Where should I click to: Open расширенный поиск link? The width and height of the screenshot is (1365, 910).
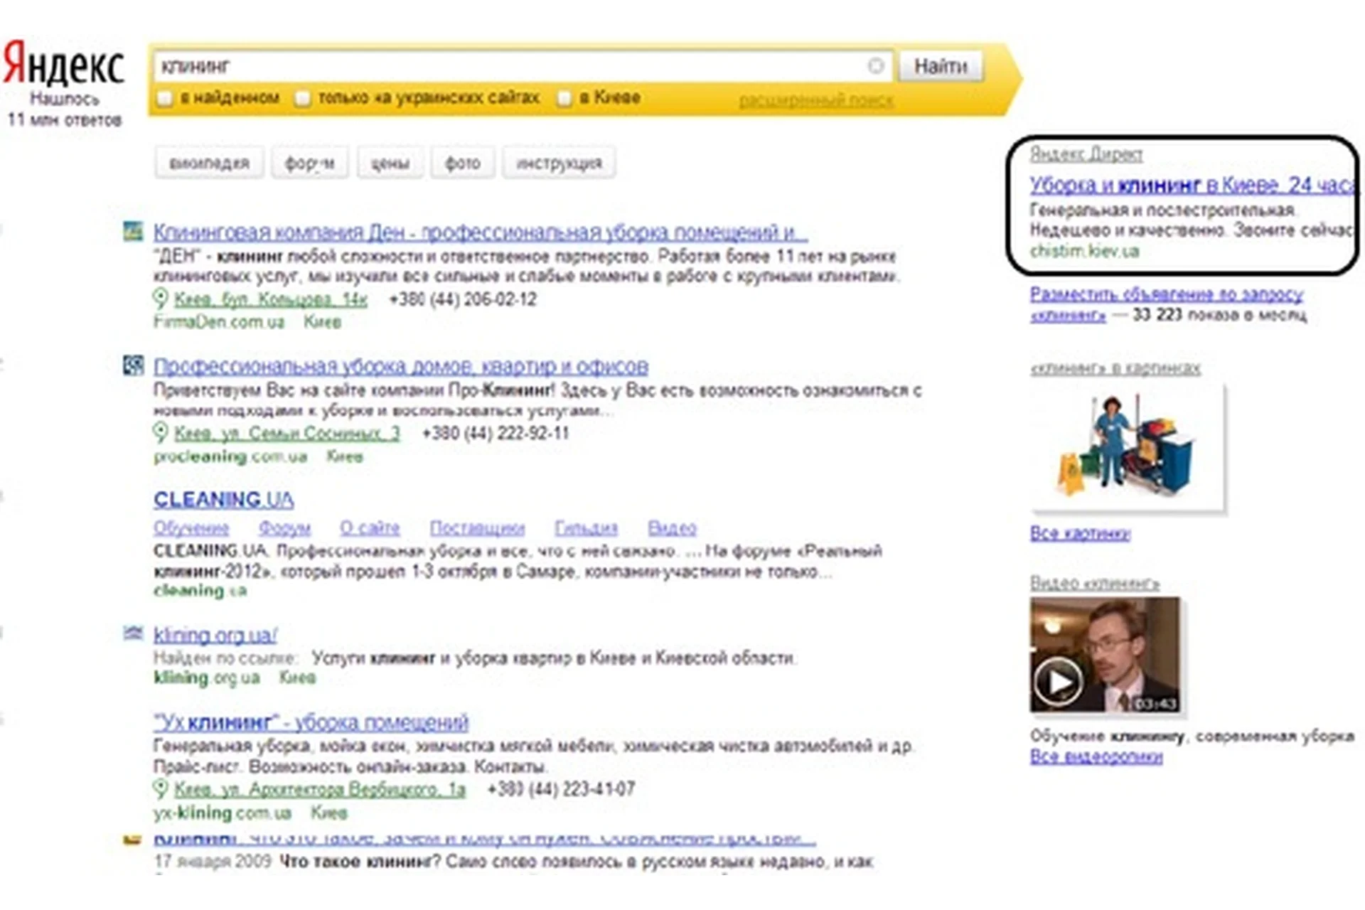point(816,100)
